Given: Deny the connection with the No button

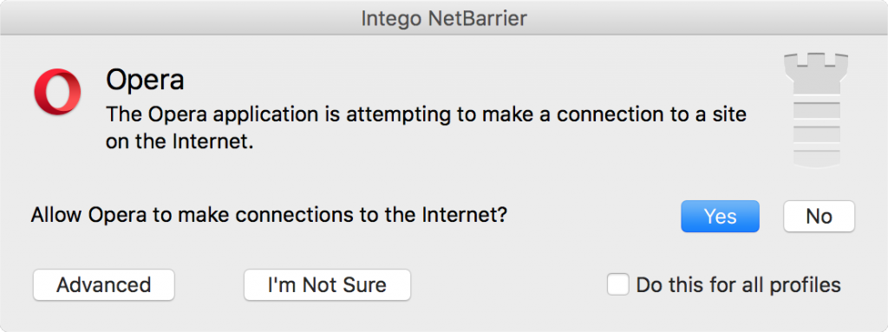Looking at the screenshot, I should pyautogui.click(x=819, y=216).
